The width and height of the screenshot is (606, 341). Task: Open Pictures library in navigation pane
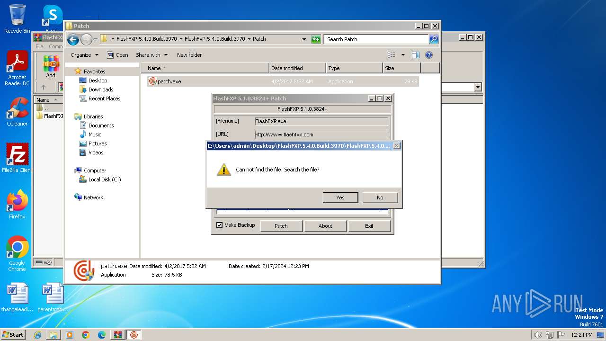(x=98, y=144)
